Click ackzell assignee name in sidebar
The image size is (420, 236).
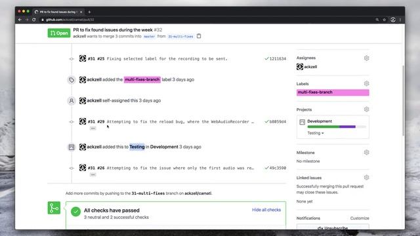(x=310, y=67)
